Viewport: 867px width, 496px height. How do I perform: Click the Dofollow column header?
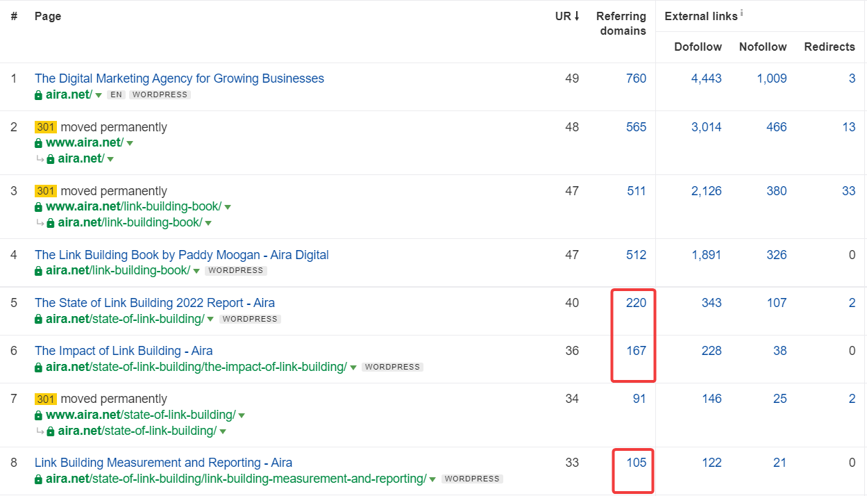coord(698,47)
